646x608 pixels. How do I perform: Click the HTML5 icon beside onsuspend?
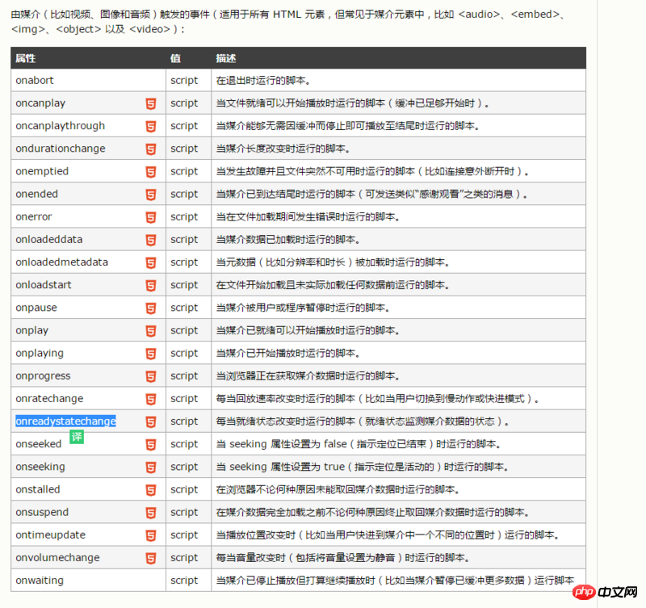(151, 513)
